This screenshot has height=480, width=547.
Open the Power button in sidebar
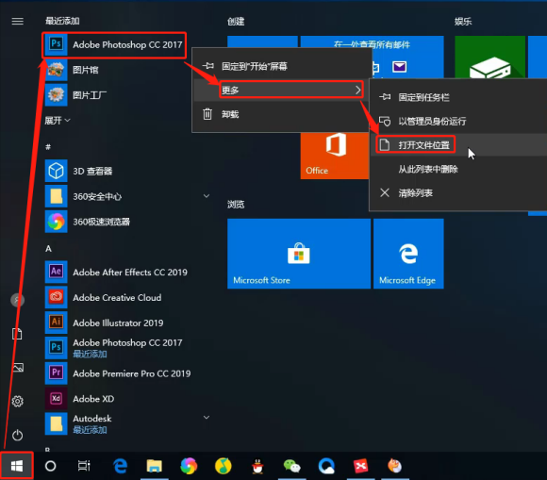[x=17, y=435]
